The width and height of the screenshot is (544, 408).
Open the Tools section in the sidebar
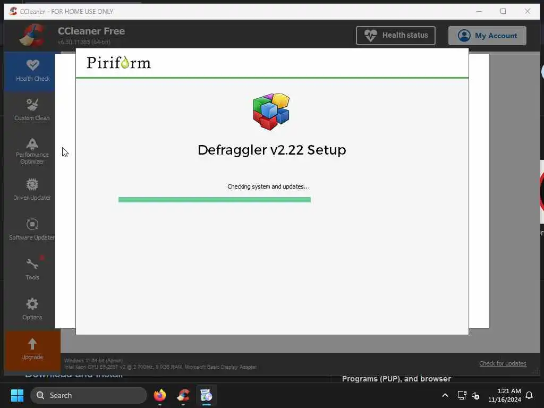pyautogui.click(x=32, y=269)
